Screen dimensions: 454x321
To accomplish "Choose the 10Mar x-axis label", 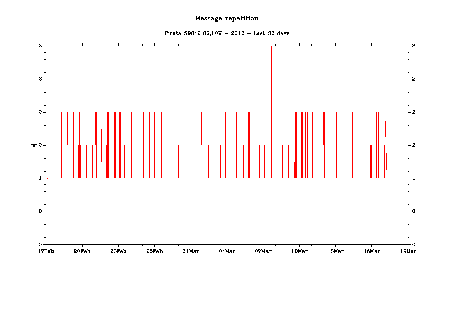I will (299, 251).
